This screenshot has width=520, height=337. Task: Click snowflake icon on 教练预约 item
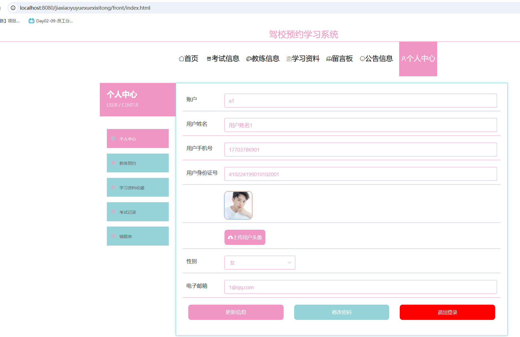[113, 163]
